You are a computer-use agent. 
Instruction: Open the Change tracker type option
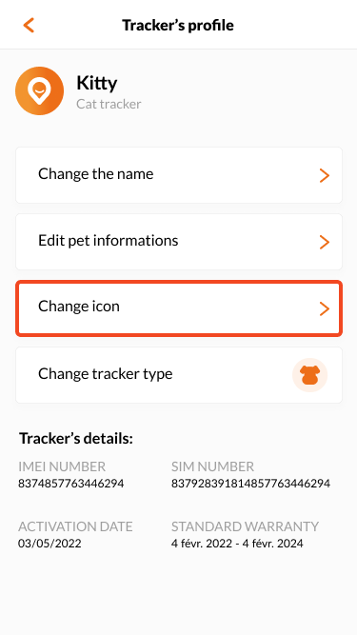pyautogui.click(x=179, y=375)
